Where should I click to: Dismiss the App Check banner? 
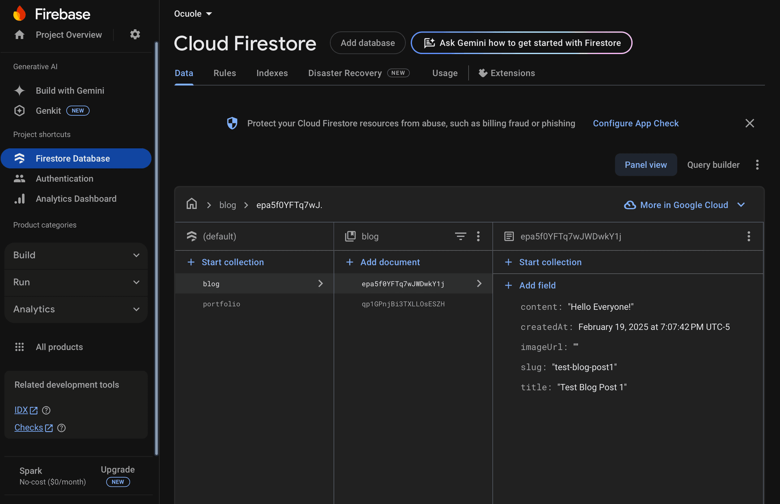coord(750,123)
